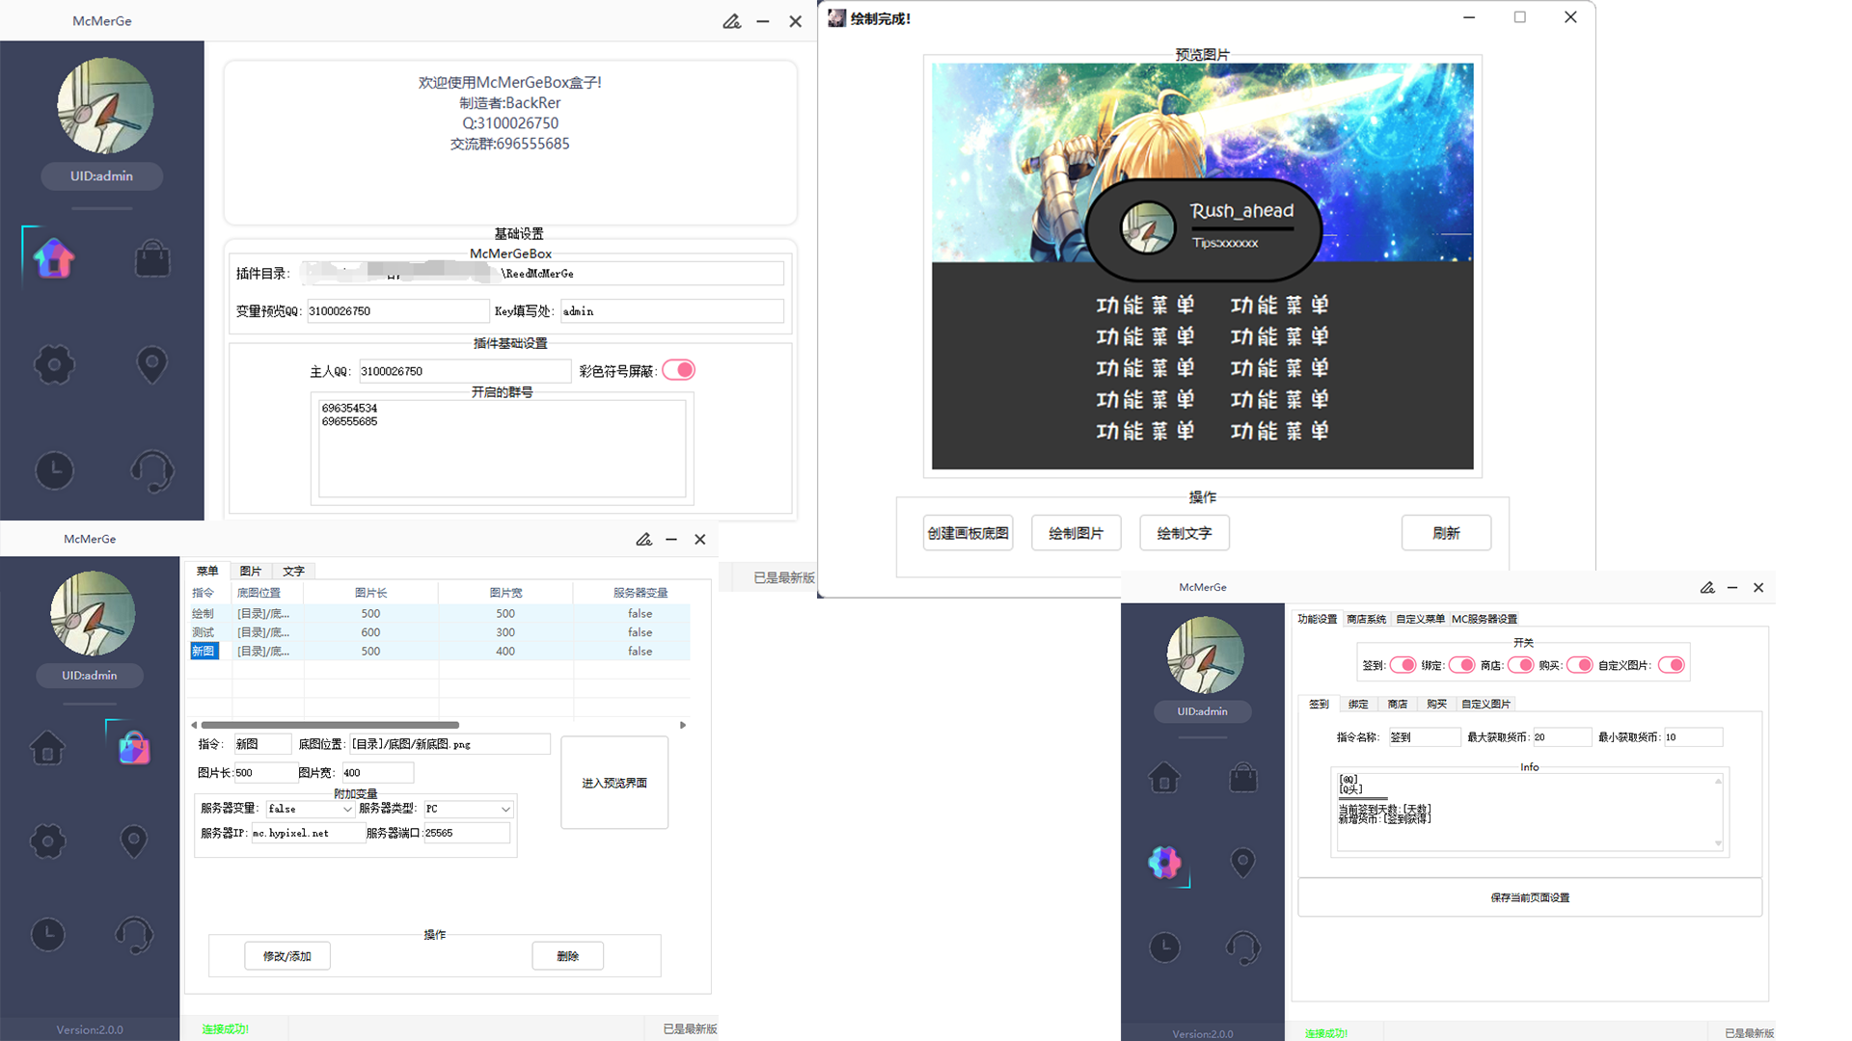This screenshot has width=1852, height=1041.
Task: Select the 功能设置 tab
Action: click(1318, 619)
